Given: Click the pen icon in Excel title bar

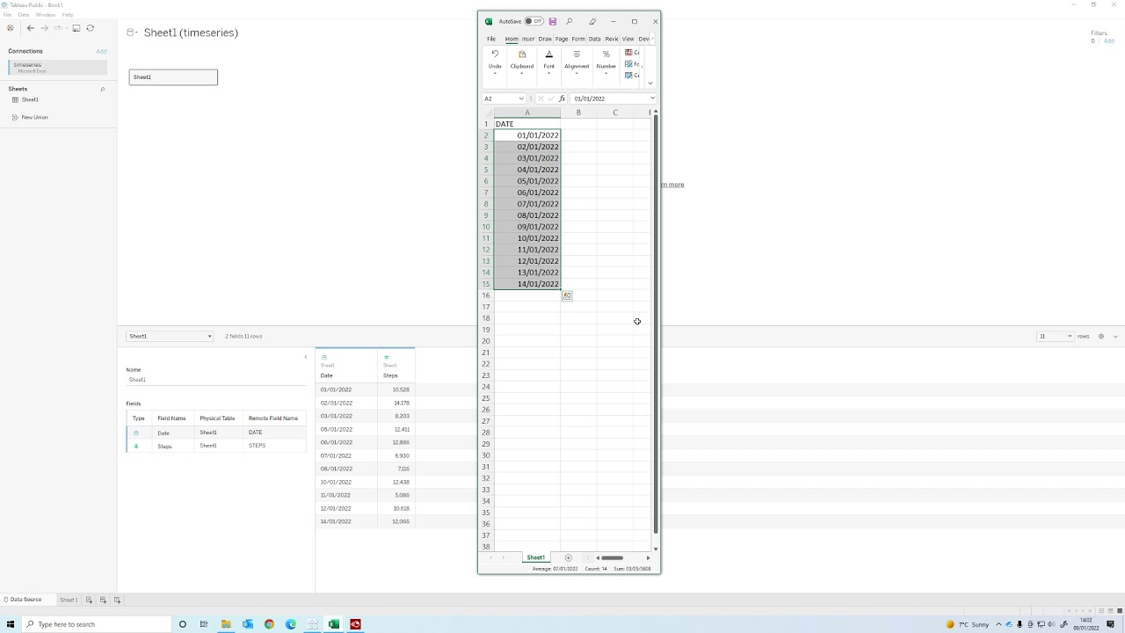Looking at the screenshot, I should 592,21.
